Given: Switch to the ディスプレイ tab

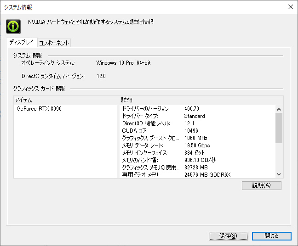Looking at the screenshot, I should click(22, 42).
